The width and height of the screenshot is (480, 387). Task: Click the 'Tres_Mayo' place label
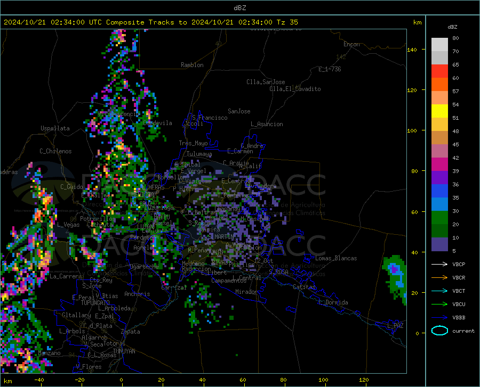pyautogui.click(x=193, y=143)
